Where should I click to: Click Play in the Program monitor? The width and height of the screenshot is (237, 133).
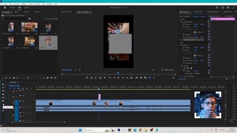point(118,78)
